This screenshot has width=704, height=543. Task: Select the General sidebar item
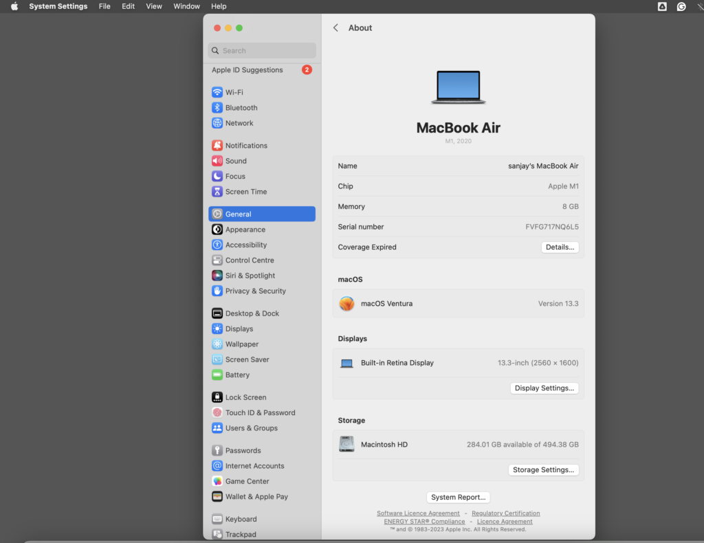click(262, 214)
